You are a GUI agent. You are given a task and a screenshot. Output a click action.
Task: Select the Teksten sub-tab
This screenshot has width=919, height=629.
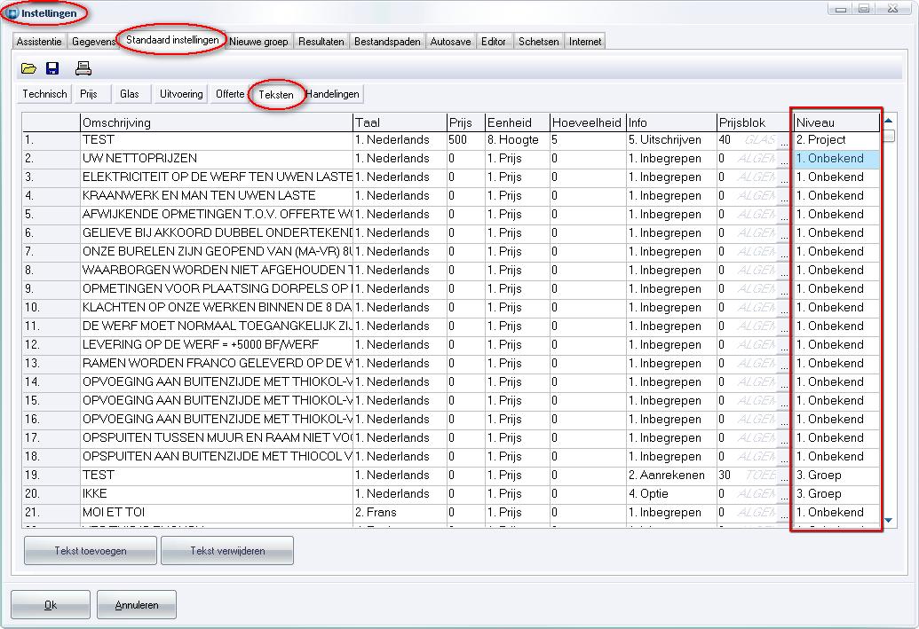[276, 94]
